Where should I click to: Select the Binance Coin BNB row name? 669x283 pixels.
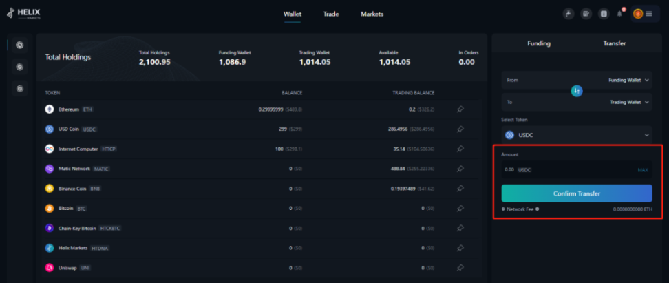(80, 188)
